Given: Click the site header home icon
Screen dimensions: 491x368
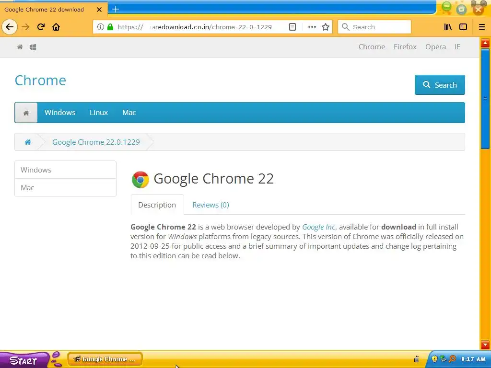Looking at the screenshot, I should [x=20, y=47].
